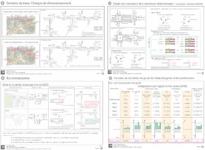Viewport: 205px width, 150px height.
Task: Click the footer logo of the 'Etude des variantes' slide
Action: [x=110, y=72]
